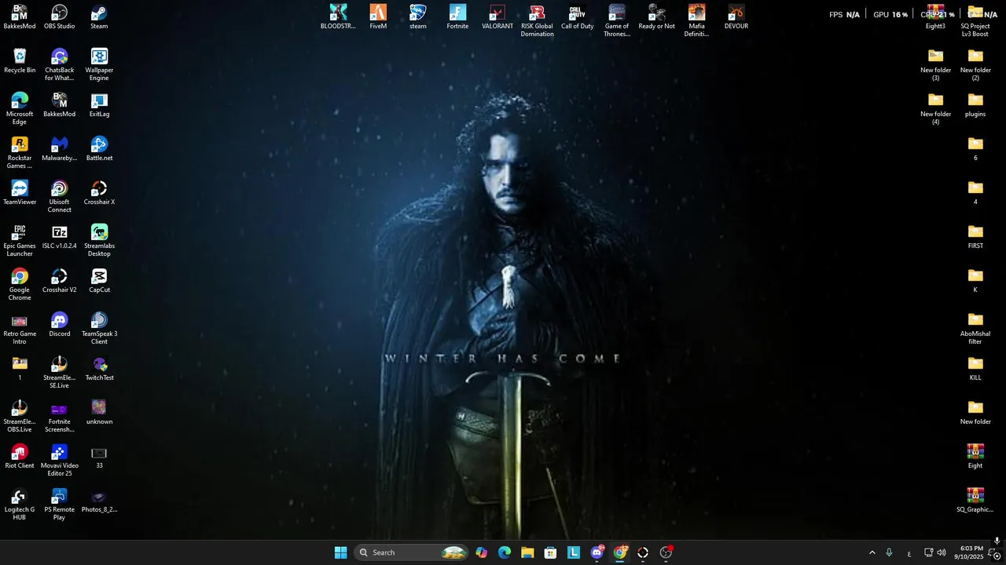Launch PS Remote Play shortcut
Image resolution: width=1006 pixels, height=565 pixels.
click(60, 505)
